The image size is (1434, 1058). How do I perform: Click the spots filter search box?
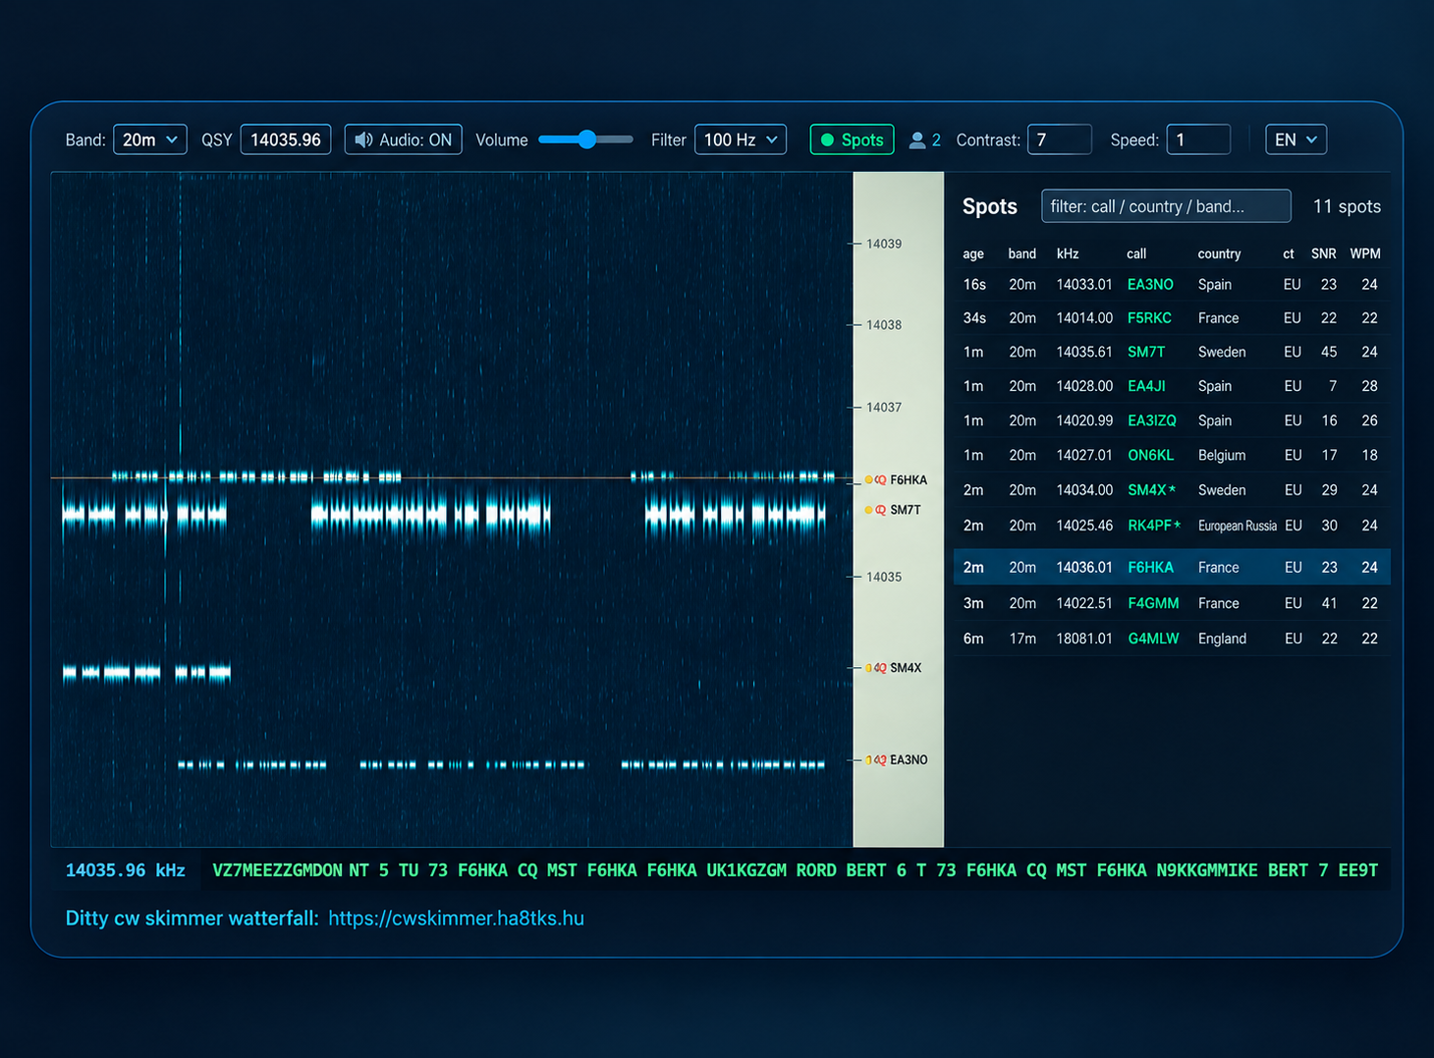pyautogui.click(x=1166, y=206)
